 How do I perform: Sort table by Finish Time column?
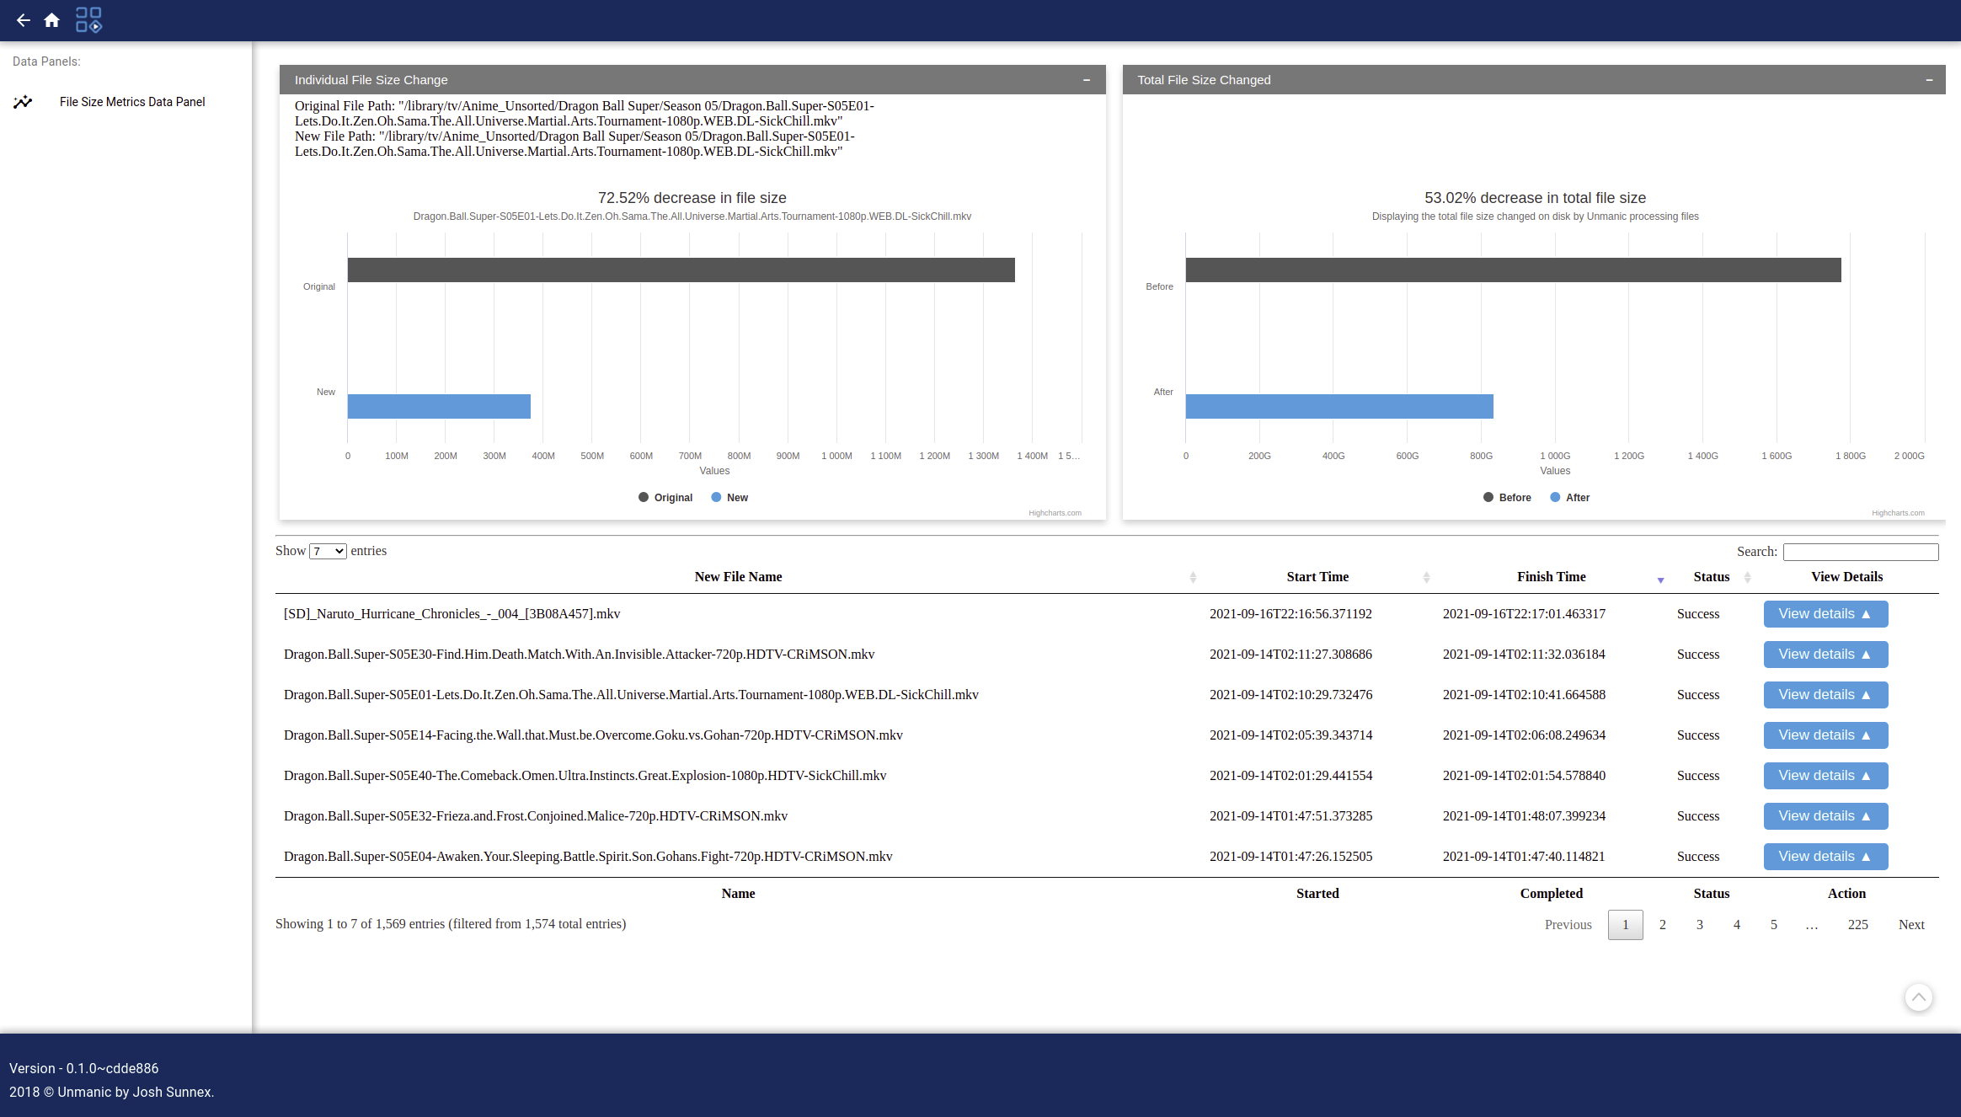click(x=1551, y=577)
